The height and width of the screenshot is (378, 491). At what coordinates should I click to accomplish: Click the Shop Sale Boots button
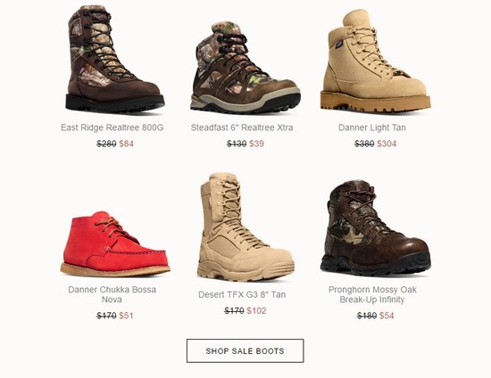pyautogui.click(x=245, y=350)
